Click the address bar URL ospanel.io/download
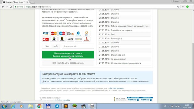This screenshot has width=194, height=109. 38,7
